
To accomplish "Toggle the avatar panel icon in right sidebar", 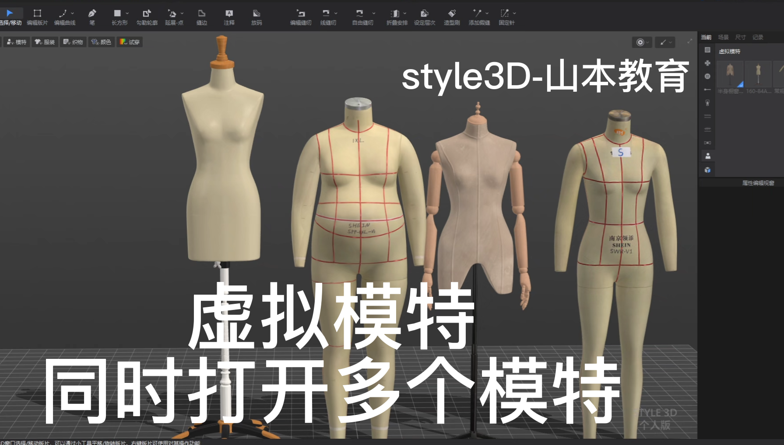I will click(x=707, y=156).
